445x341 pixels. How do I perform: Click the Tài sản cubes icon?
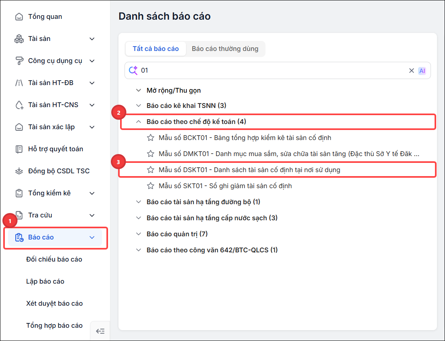19,39
